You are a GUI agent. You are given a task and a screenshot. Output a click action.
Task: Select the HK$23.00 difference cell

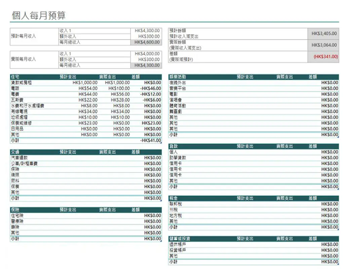[151, 123]
